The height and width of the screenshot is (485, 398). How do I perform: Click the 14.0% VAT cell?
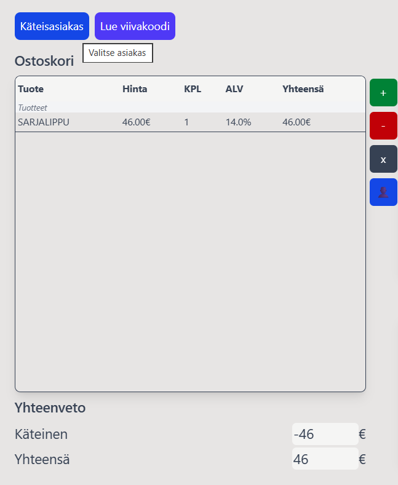coord(238,122)
